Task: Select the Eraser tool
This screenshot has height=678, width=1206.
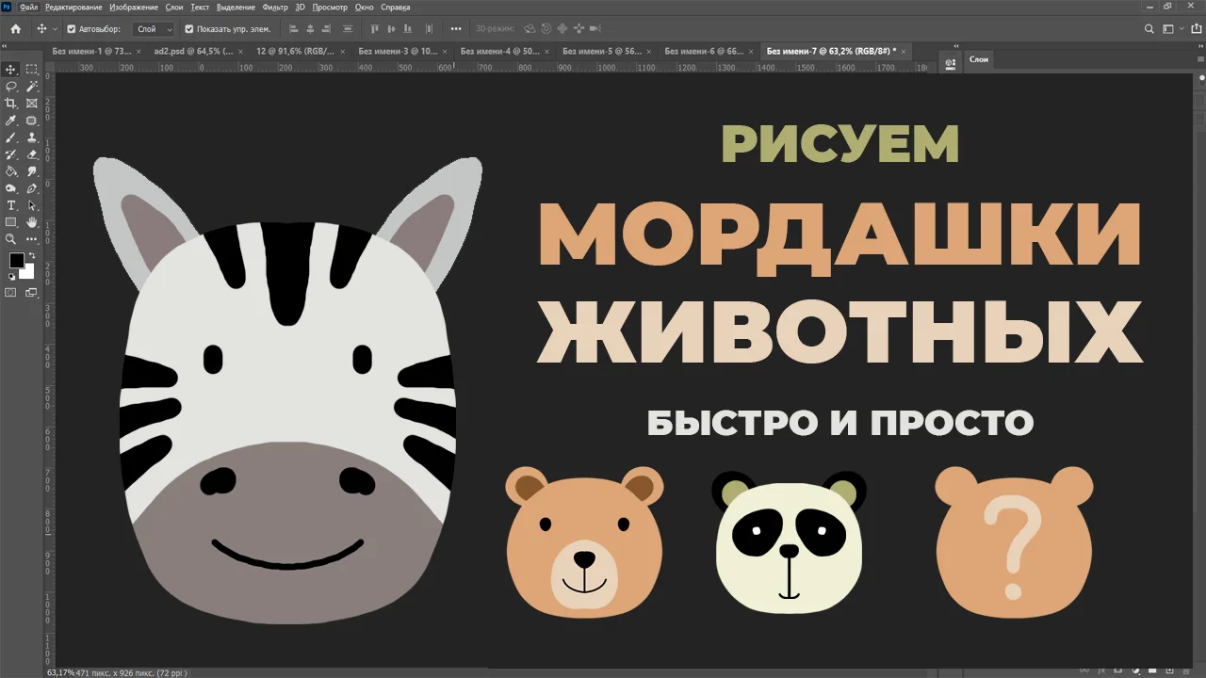Action: click(x=32, y=154)
